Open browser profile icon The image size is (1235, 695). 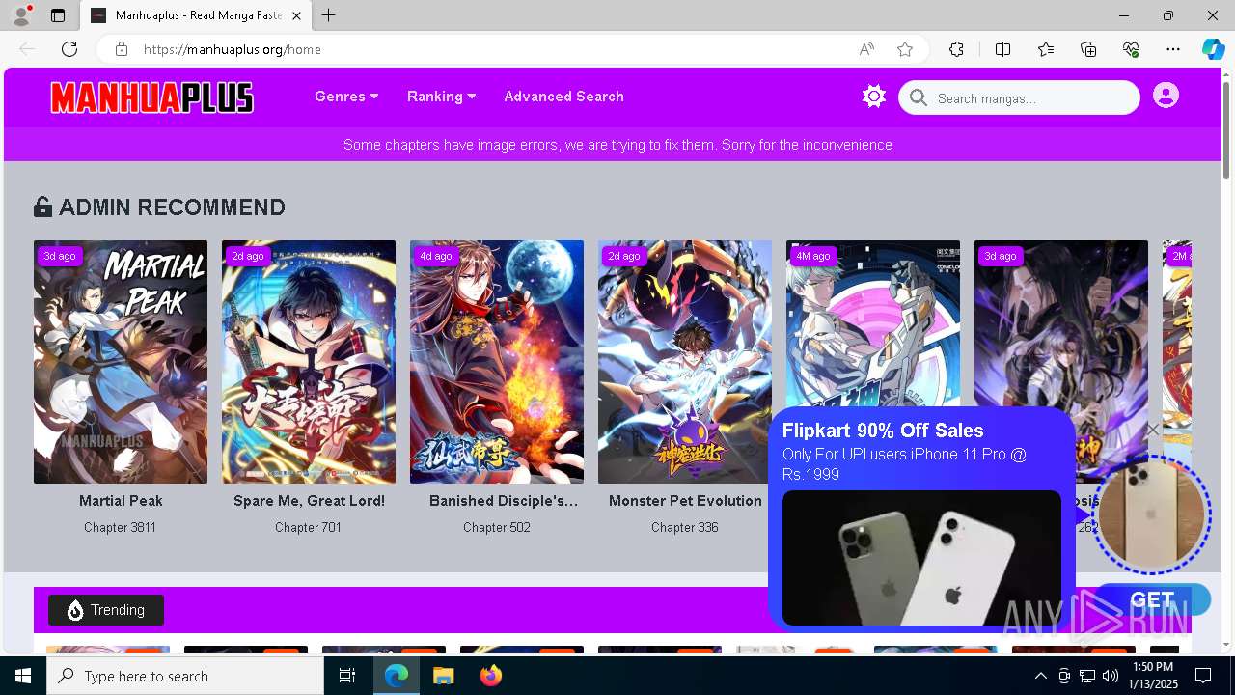21,15
